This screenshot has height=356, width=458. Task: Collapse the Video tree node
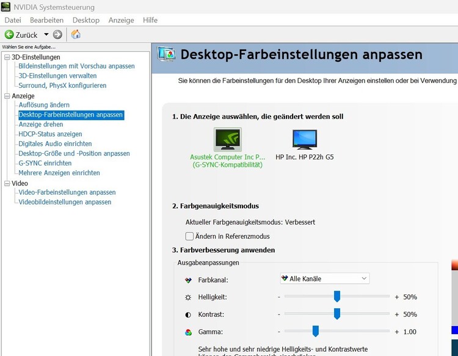click(7, 183)
